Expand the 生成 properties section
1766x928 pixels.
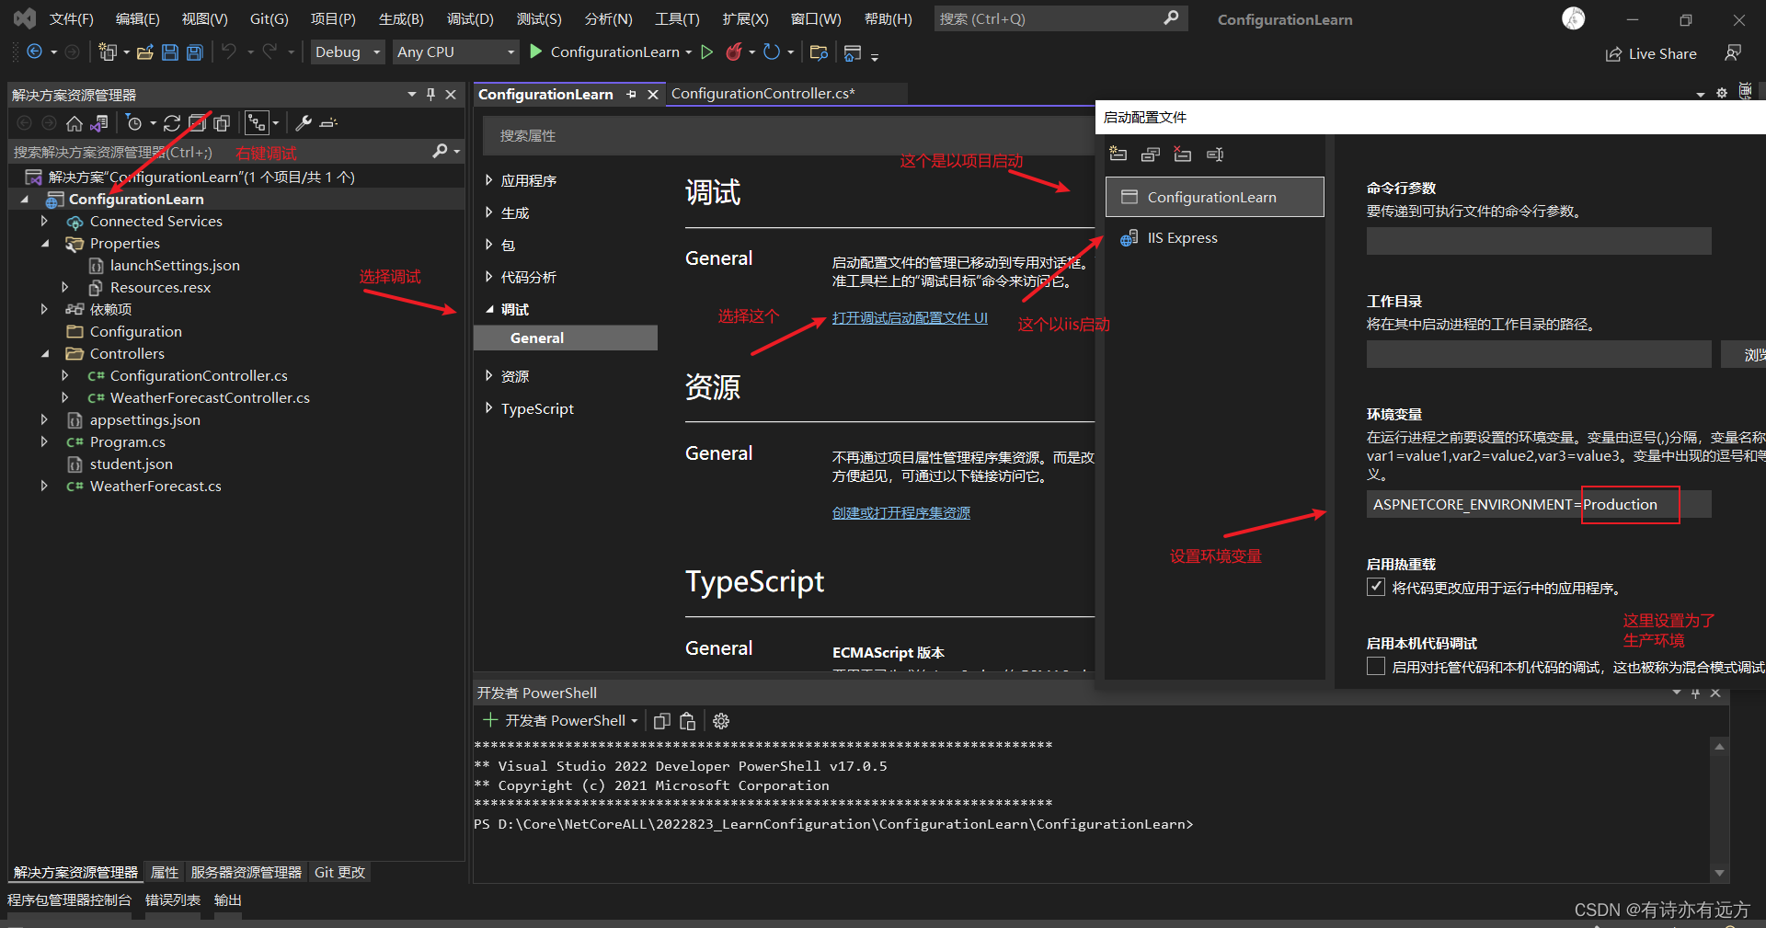tap(489, 212)
